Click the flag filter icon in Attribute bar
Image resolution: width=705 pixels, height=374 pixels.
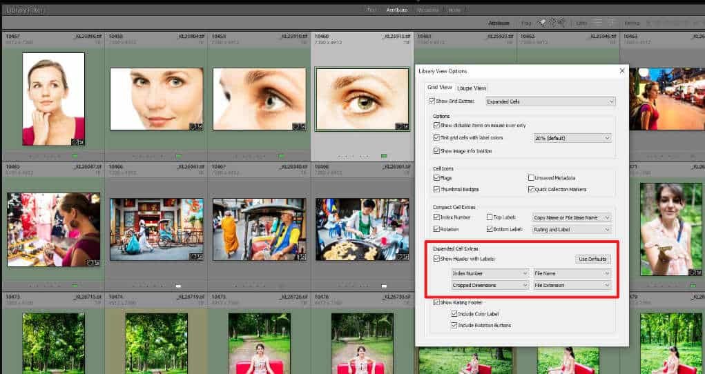point(541,23)
